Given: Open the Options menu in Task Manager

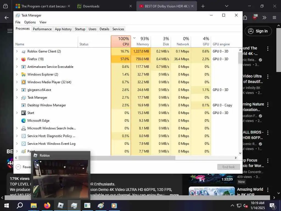Looking at the screenshot, I should click(30, 22).
